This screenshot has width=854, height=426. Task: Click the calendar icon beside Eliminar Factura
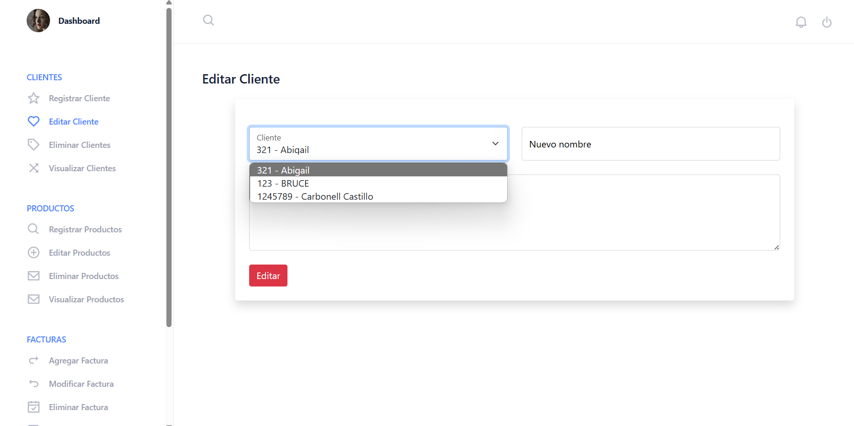(34, 406)
